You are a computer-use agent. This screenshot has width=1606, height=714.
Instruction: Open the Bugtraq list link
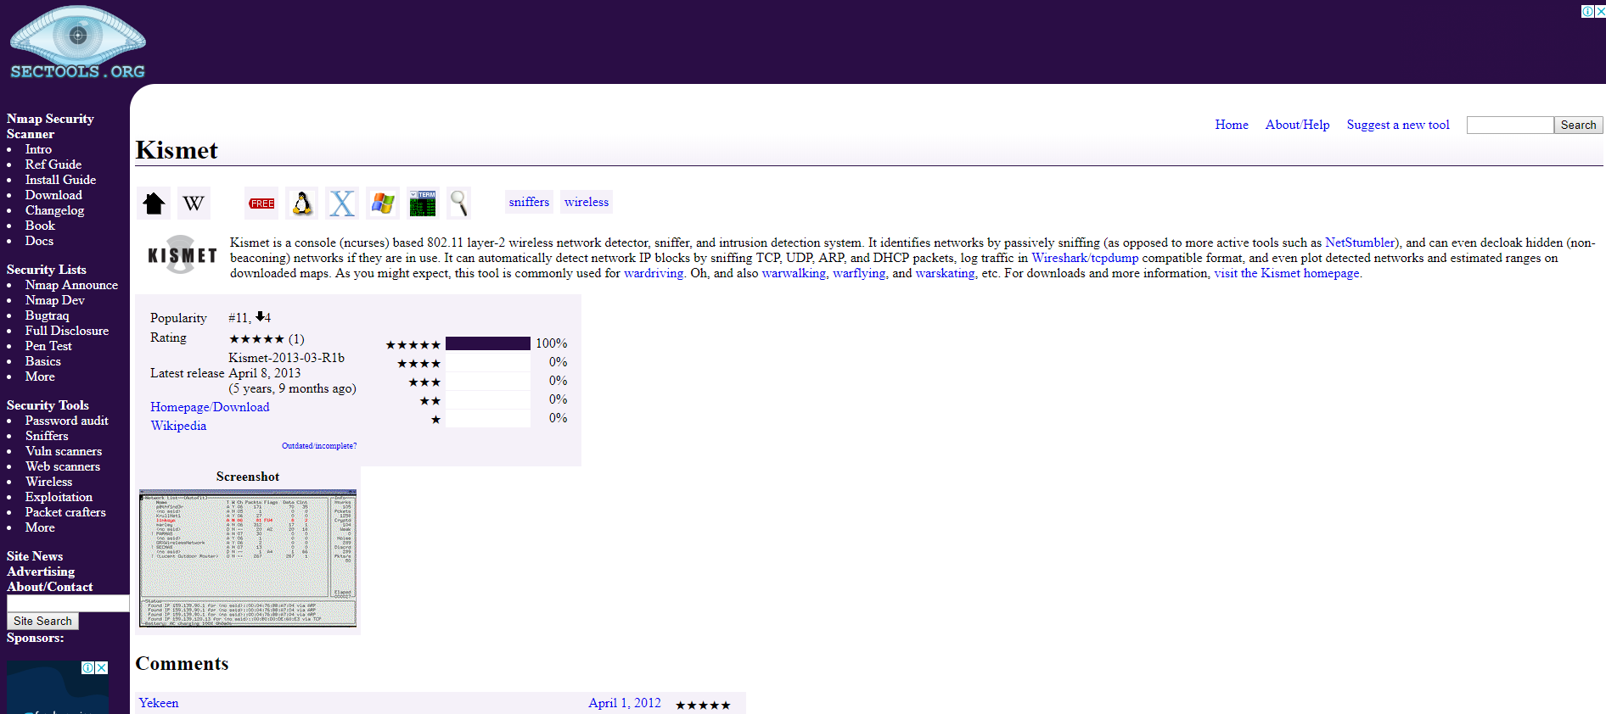[x=48, y=315]
